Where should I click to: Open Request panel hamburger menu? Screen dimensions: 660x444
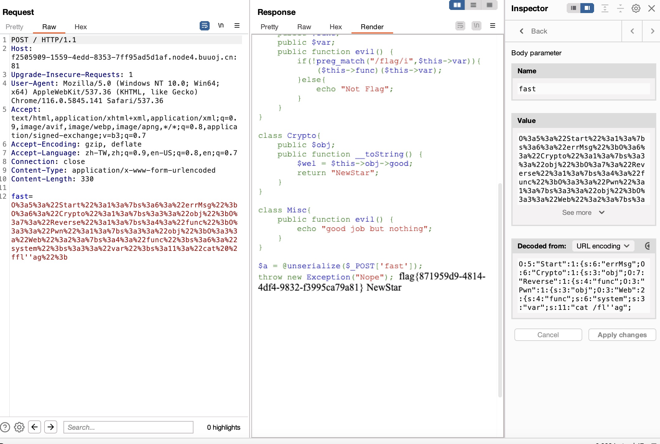[237, 26]
